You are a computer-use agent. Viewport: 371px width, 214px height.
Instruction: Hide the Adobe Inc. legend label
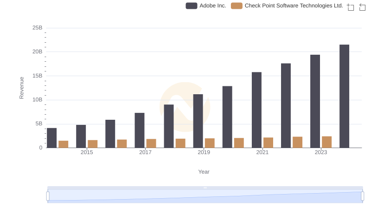[212, 6]
